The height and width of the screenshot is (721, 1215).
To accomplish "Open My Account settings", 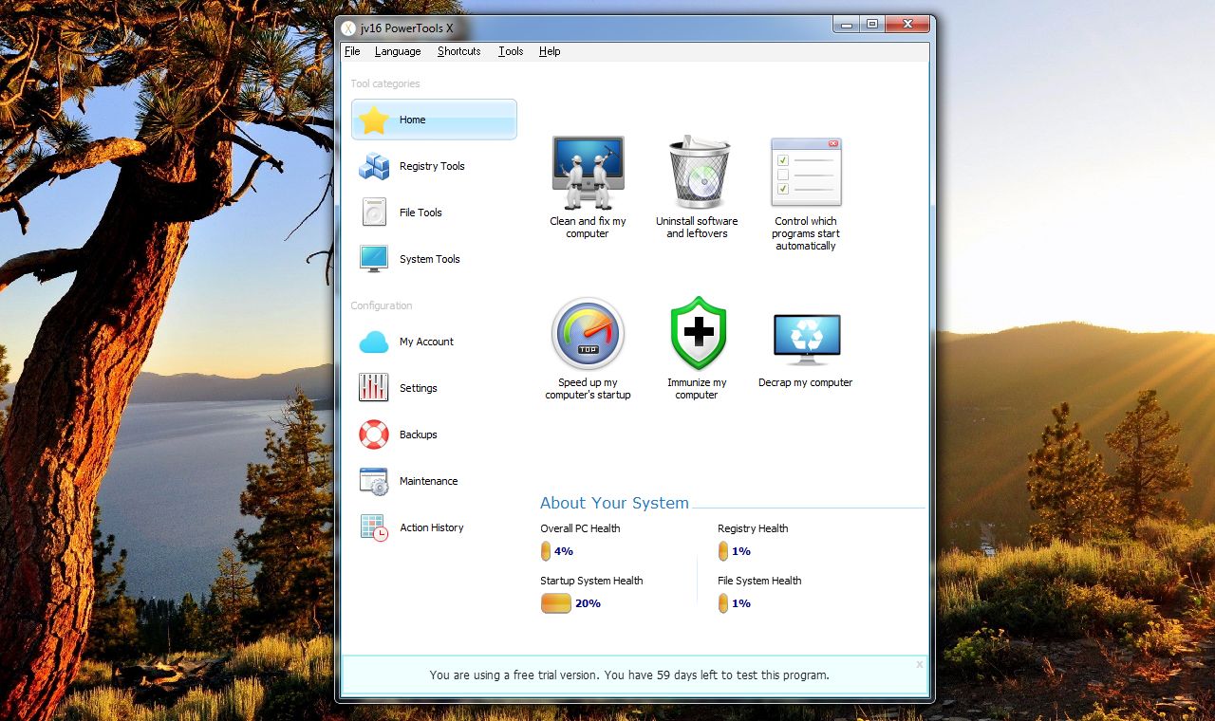I will pos(426,342).
